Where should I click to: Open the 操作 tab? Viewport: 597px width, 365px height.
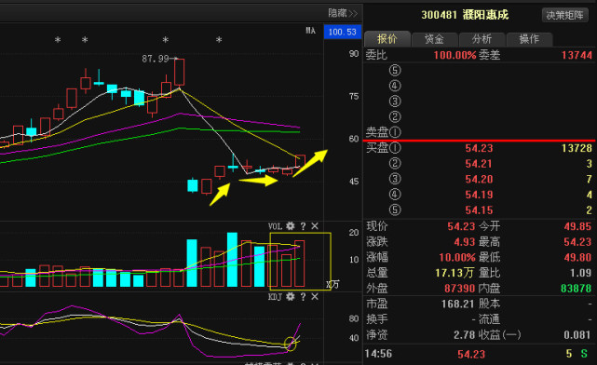[x=529, y=39]
